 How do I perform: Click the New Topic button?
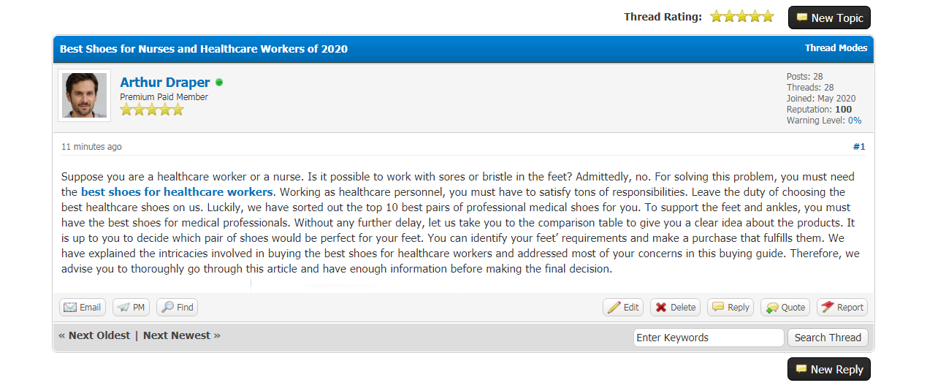829,18
